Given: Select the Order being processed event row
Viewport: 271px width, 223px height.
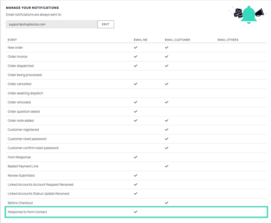Looking at the screenshot, I should (136, 75).
